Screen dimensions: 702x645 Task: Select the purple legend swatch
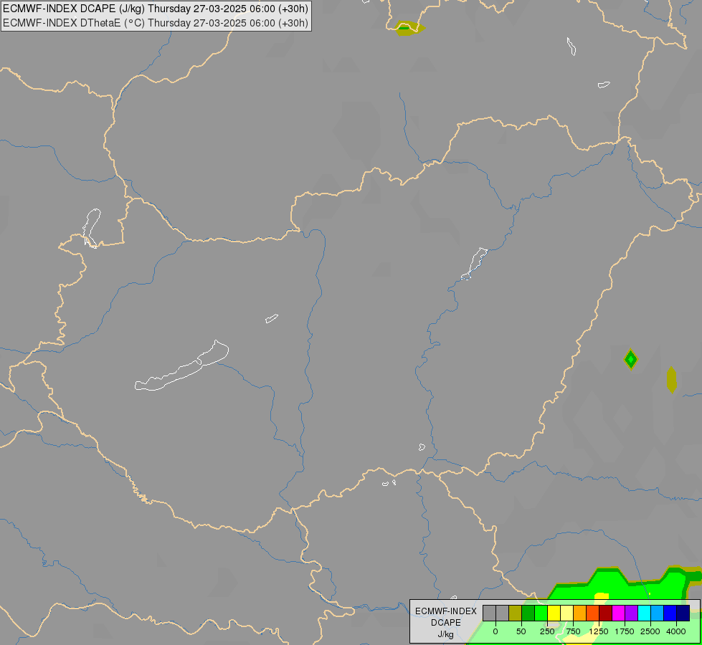[631, 613]
